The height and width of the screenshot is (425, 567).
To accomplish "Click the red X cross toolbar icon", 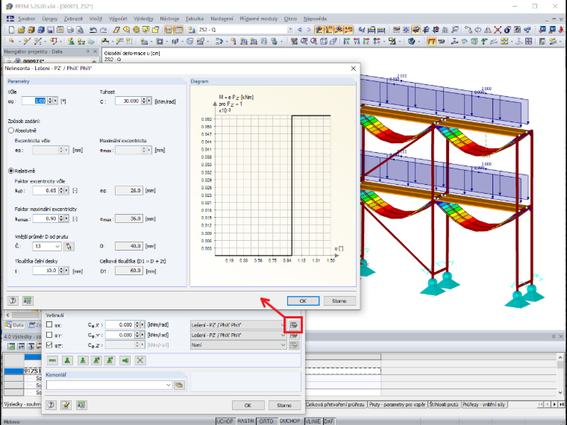I will pyautogui.click(x=498, y=30).
